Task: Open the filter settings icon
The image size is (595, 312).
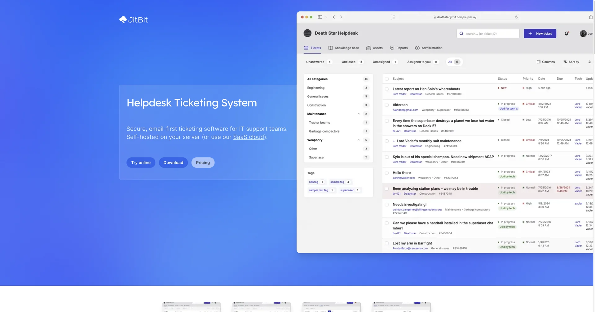Action: (x=590, y=62)
